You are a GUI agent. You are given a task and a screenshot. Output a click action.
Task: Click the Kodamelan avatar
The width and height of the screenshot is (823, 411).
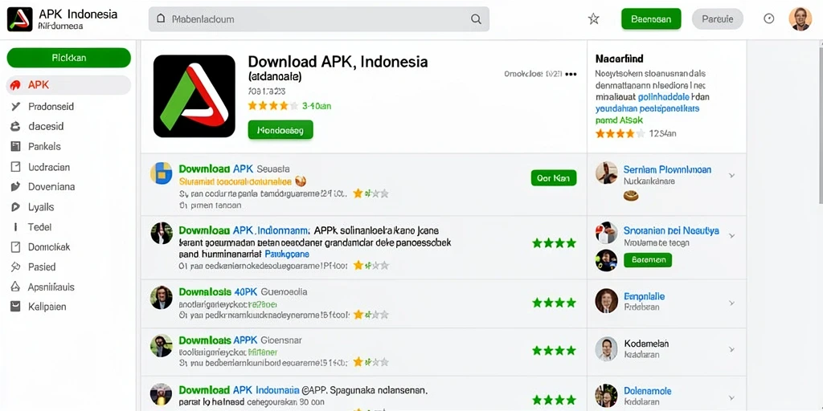pos(607,348)
